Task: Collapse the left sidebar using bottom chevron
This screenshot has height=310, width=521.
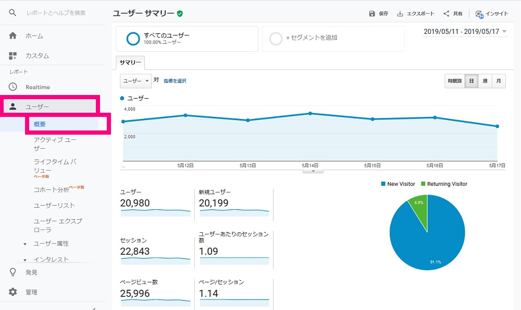Action: point(94,308)
